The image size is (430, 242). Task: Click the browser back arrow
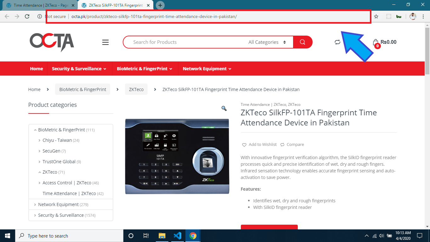point(7,16)
